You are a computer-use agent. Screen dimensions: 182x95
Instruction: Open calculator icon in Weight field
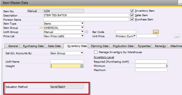tap(82, 66)
